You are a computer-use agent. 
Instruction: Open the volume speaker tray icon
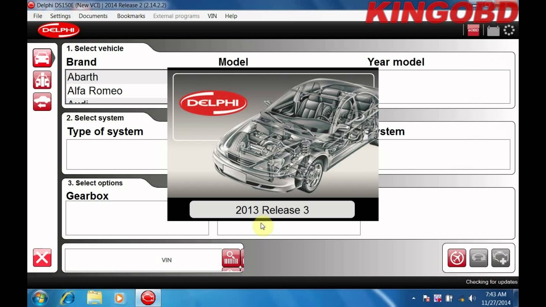(472, 298)
